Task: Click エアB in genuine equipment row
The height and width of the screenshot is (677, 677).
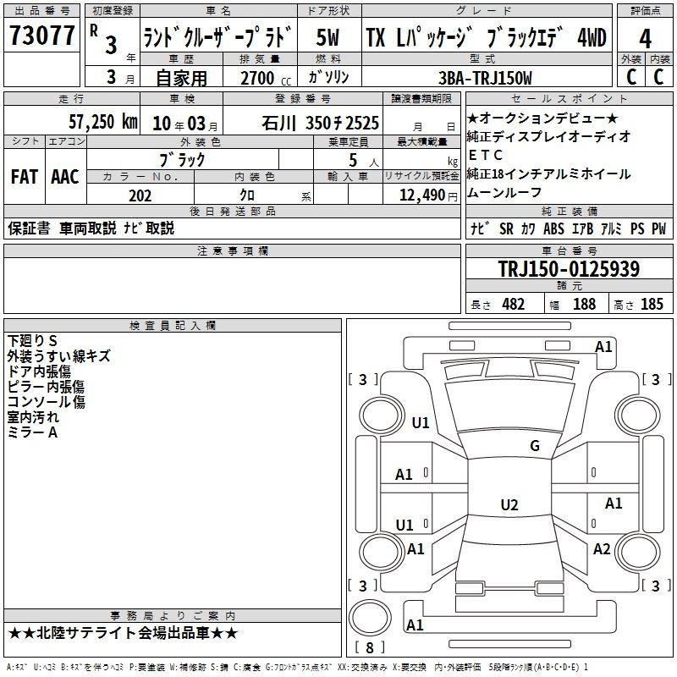Action: point(582,228)
